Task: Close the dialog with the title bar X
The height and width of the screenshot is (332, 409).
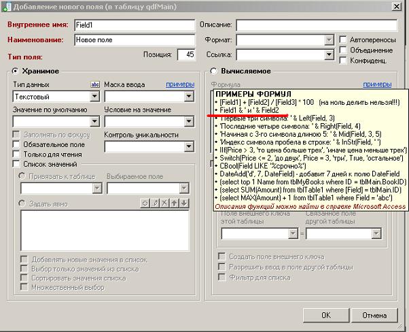Action: tap(400, 6)
